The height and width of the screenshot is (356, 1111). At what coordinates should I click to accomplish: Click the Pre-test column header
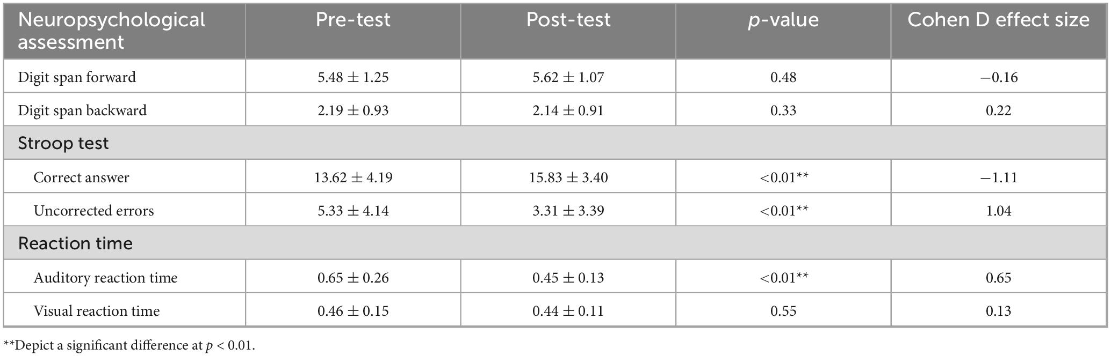coord(353,20)
